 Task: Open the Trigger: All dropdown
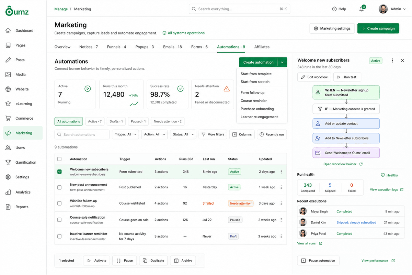pyautogui.click(x=125, y=134)
